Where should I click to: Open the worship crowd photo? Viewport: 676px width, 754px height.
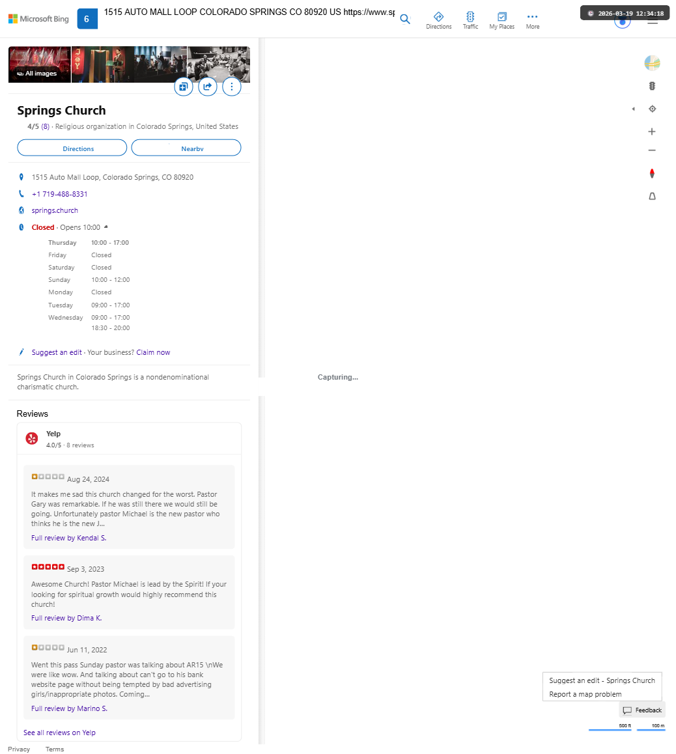[160, 64]
